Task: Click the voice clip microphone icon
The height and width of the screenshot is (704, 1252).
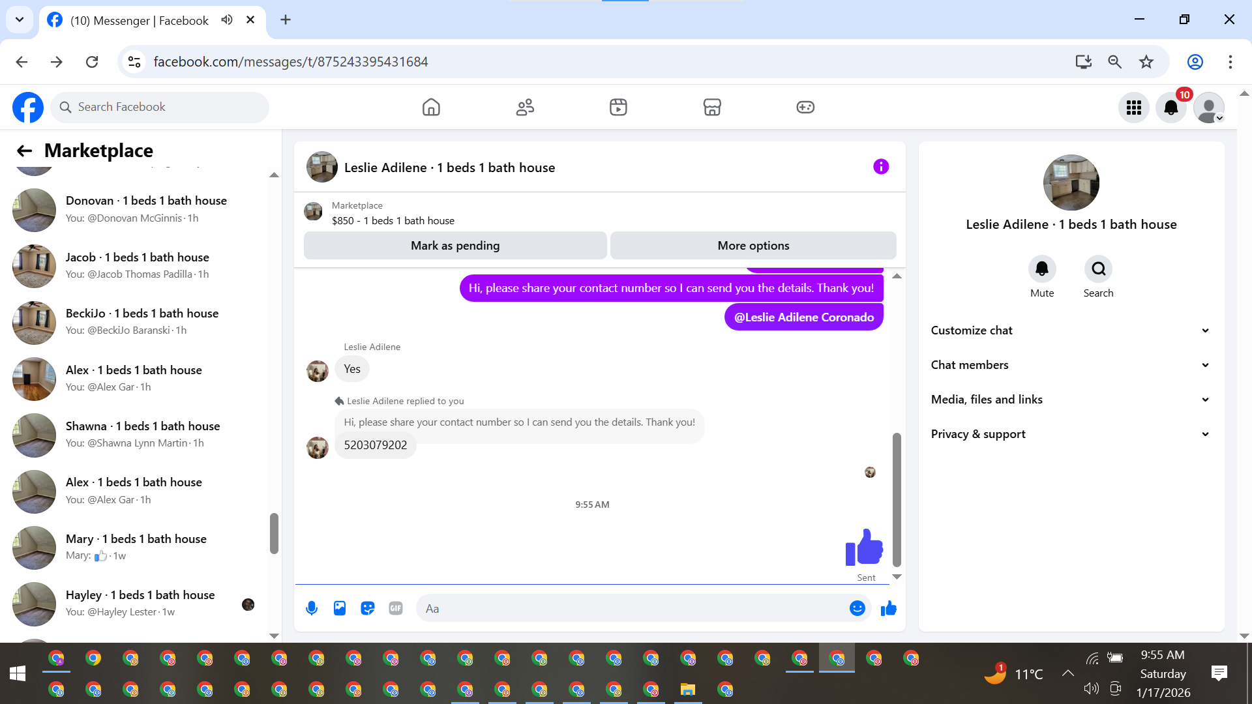Action: point(312,608)
